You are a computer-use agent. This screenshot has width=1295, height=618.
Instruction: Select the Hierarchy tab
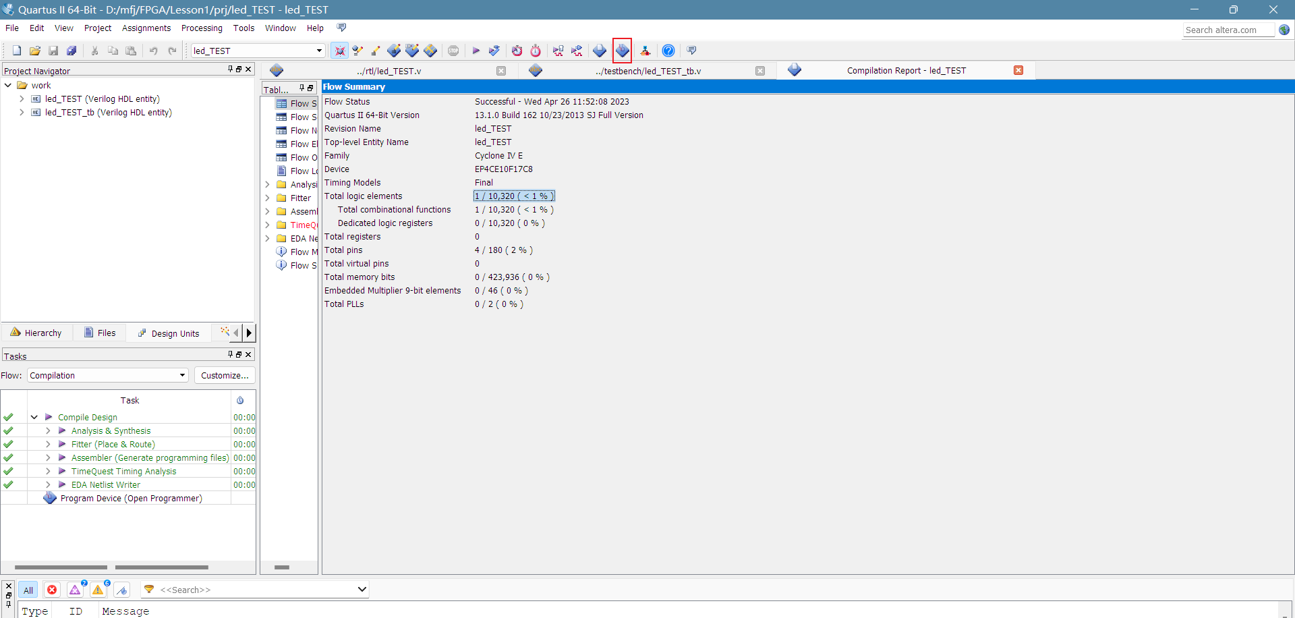click(x=36, y=333)
